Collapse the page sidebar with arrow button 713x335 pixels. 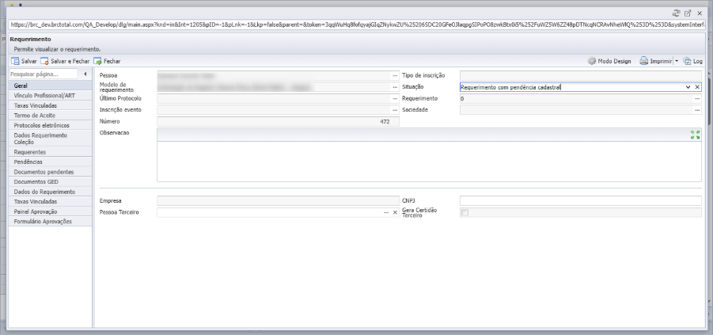[85, 74]
